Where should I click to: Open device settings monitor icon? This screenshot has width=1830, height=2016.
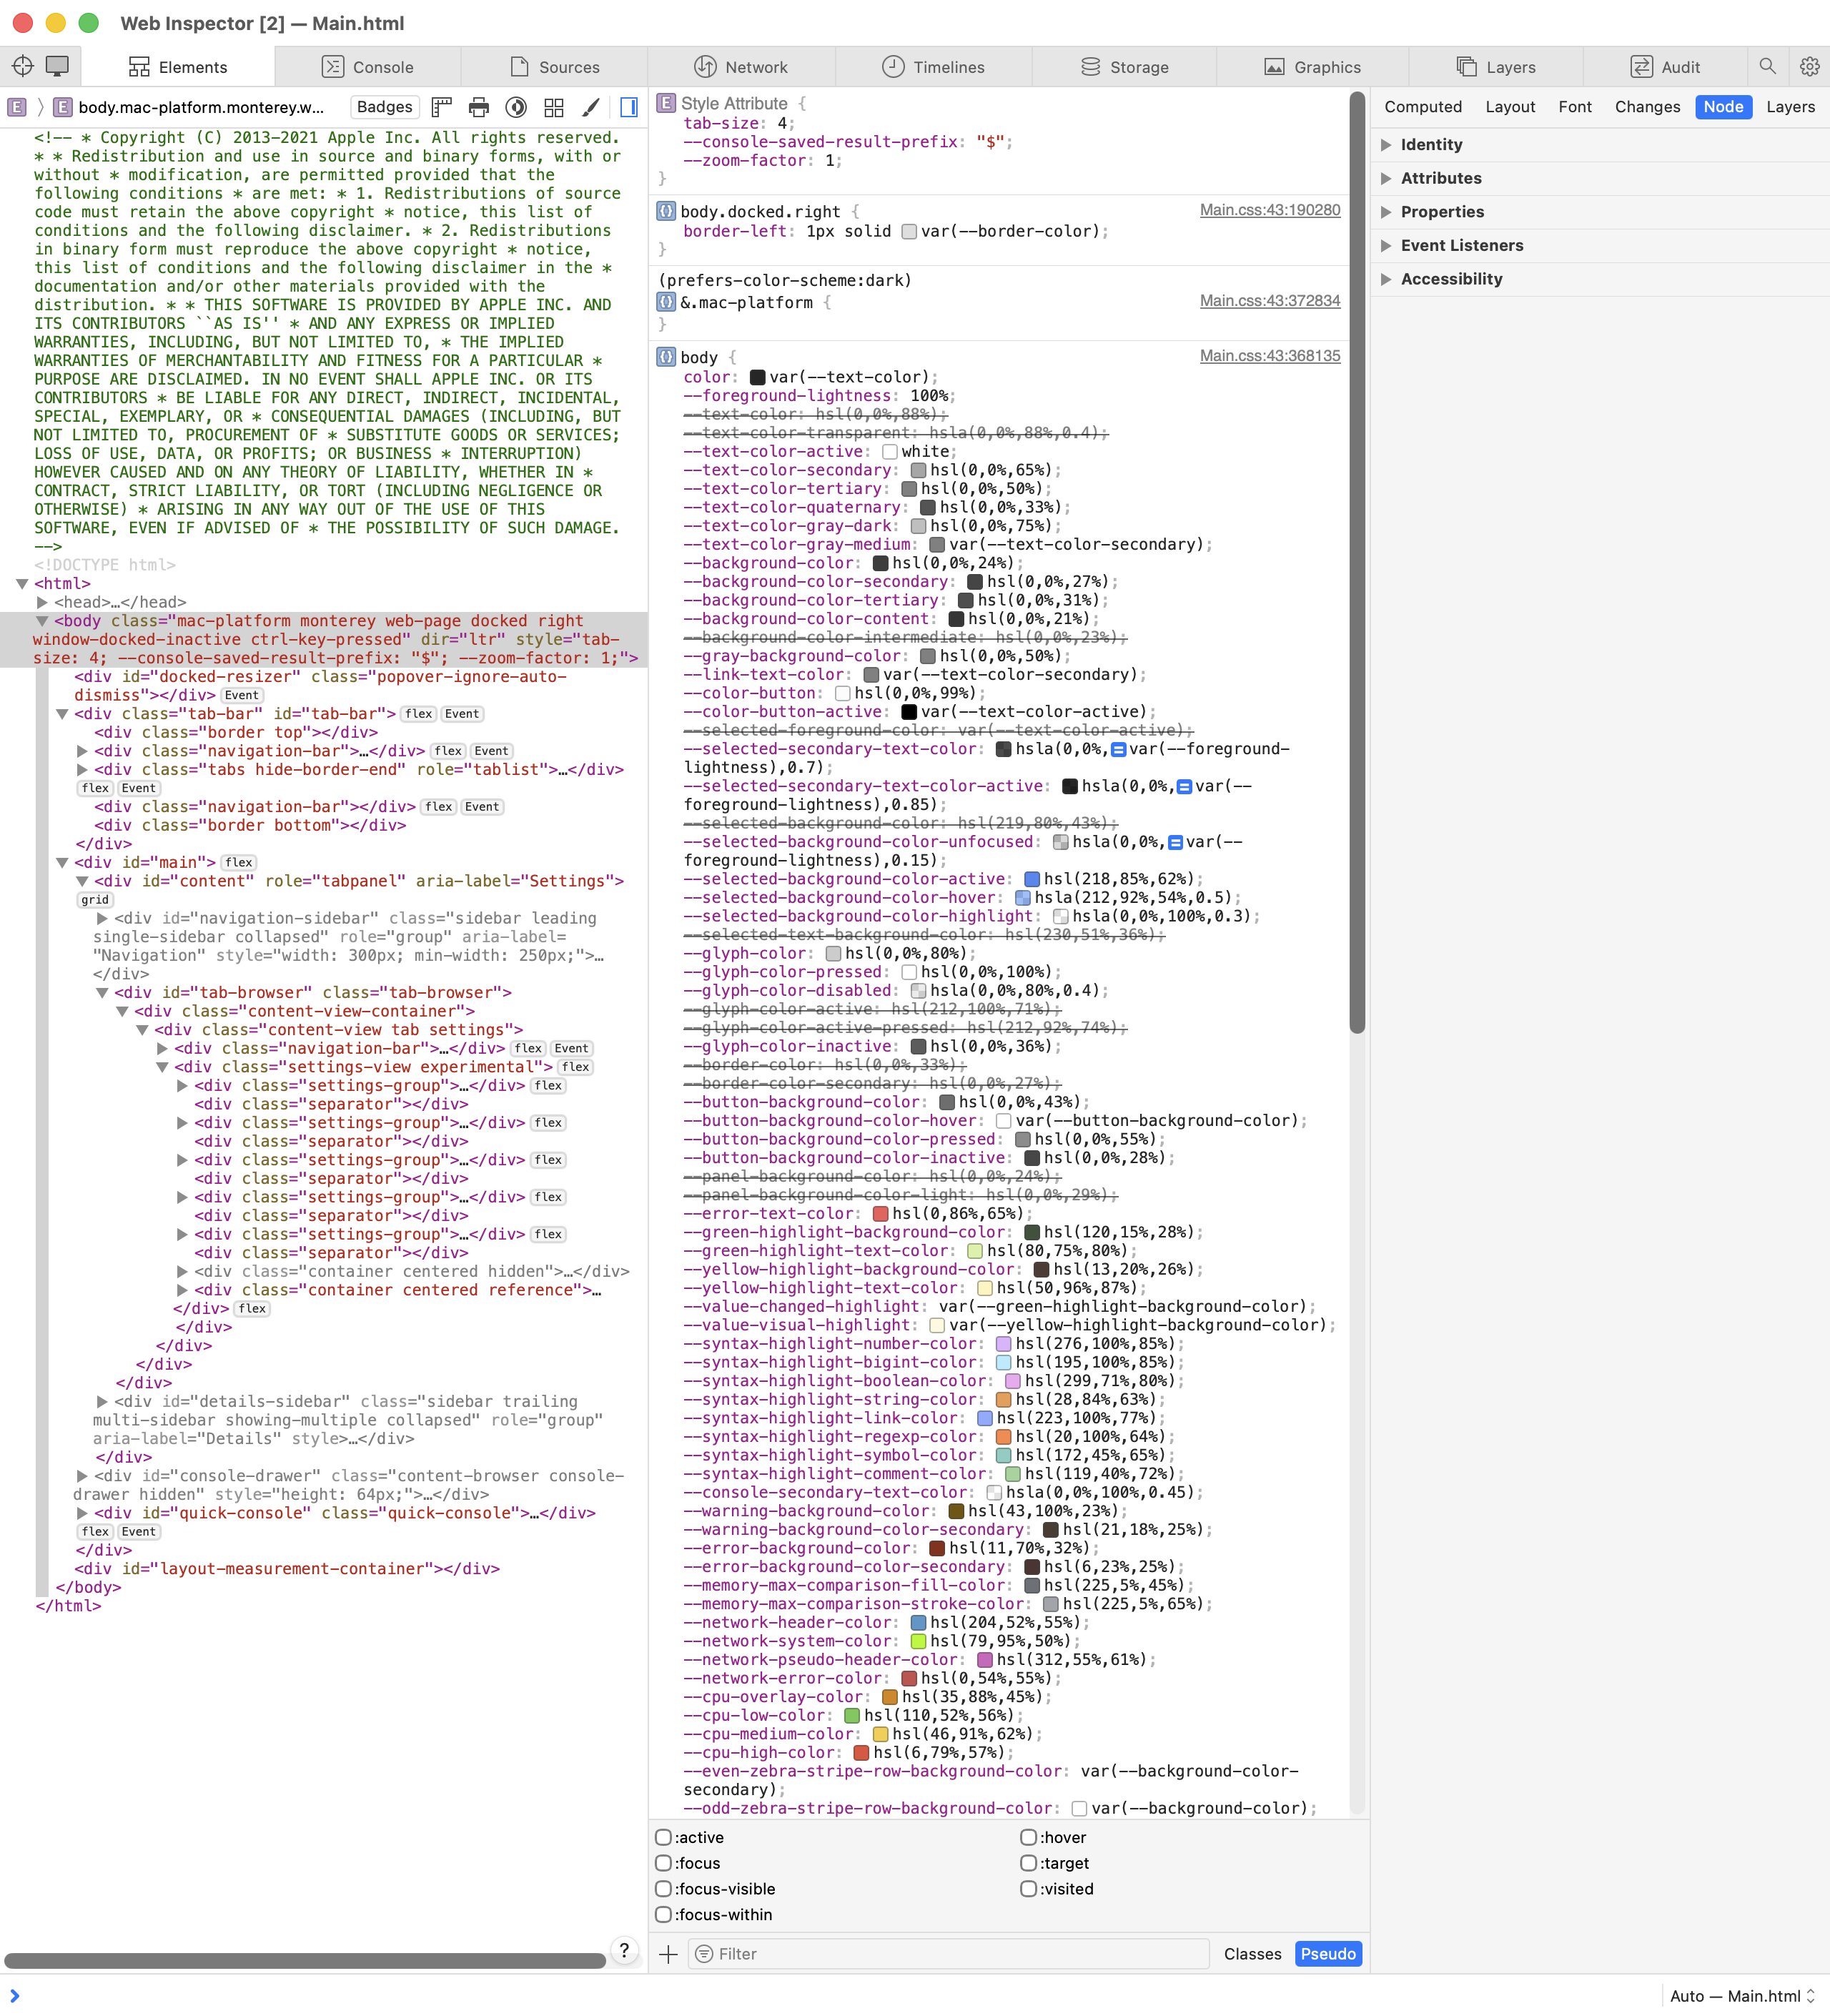pyautogui.click(x=57, y=66)
